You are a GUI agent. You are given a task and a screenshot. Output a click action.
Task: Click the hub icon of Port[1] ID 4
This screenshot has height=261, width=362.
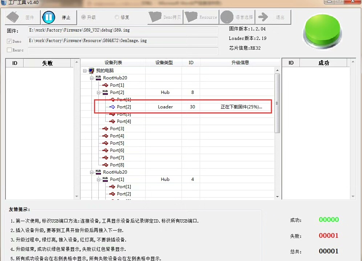click(x=105, y=179)
